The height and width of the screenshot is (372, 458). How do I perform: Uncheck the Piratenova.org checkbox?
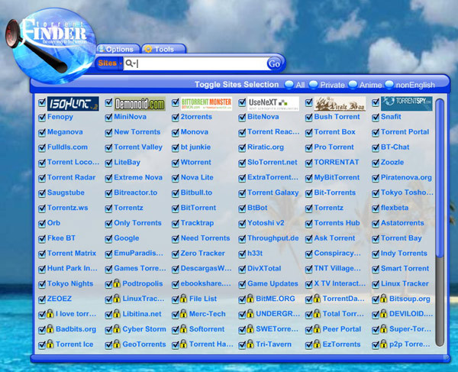376,178
